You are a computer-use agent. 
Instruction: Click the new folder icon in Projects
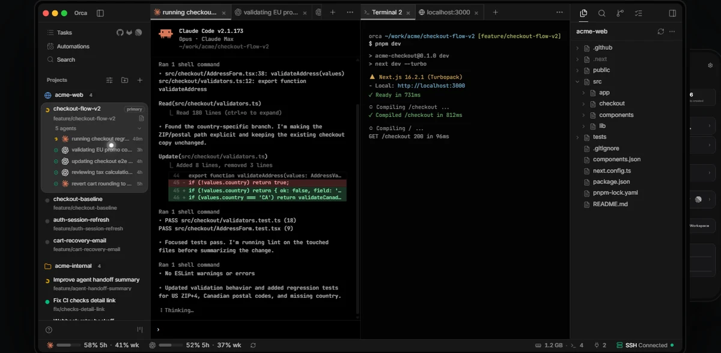point(124,80)
